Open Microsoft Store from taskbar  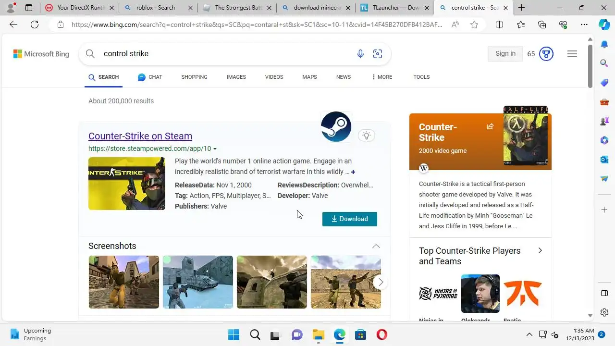[361, 335]
